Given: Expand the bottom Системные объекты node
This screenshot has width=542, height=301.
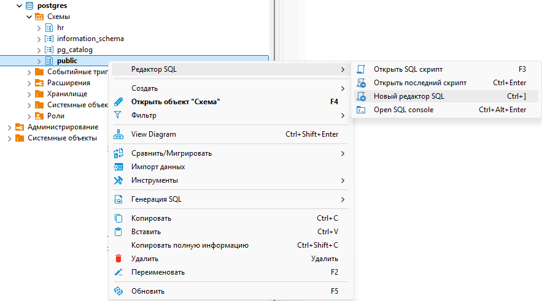Looking at the screenshot, I should tap(9, 139).
